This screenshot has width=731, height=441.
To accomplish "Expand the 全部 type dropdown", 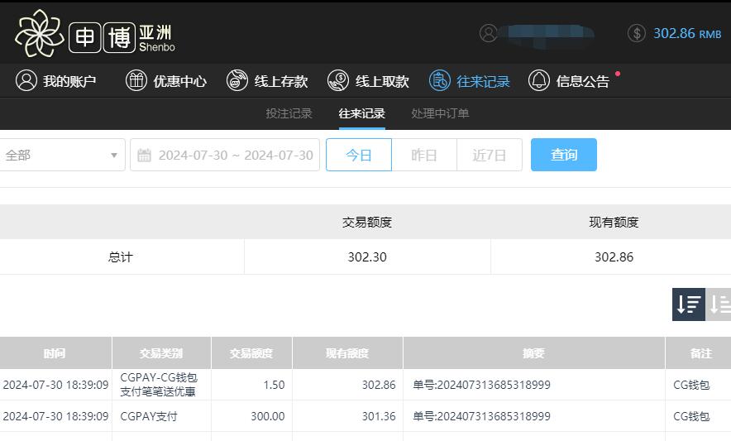I will tap(61, 155).
